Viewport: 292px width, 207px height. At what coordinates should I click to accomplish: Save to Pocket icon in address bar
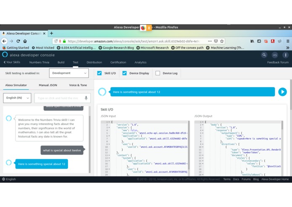point(216,41)
